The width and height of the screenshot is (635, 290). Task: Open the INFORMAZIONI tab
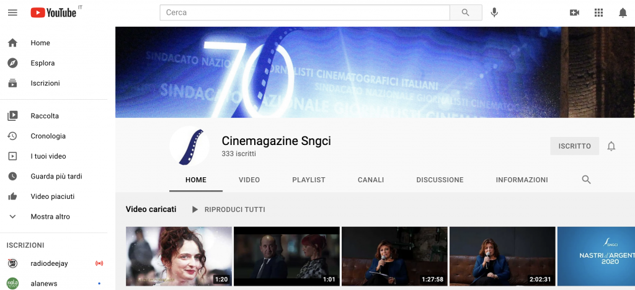[x=522, y=180]
